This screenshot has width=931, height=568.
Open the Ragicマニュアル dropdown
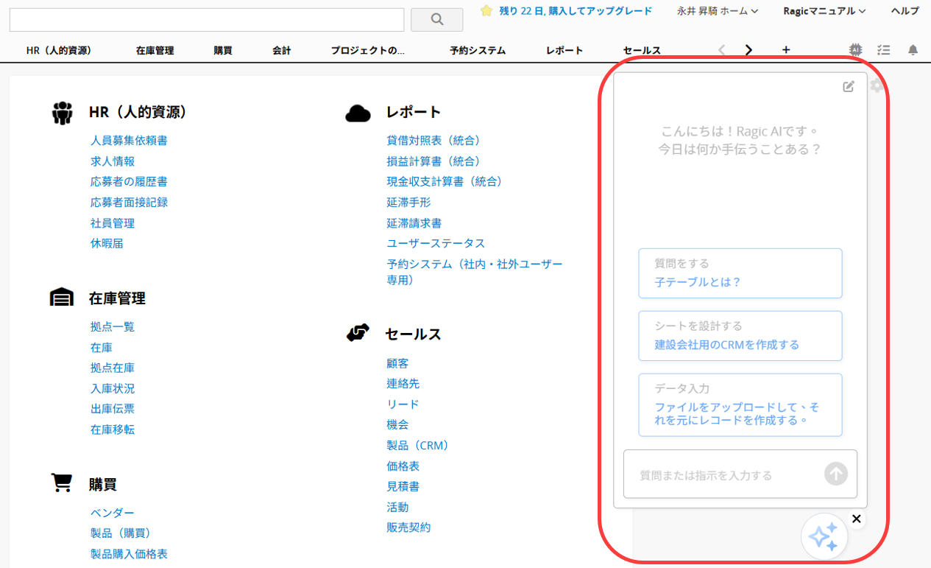click(x=824, y=11)
